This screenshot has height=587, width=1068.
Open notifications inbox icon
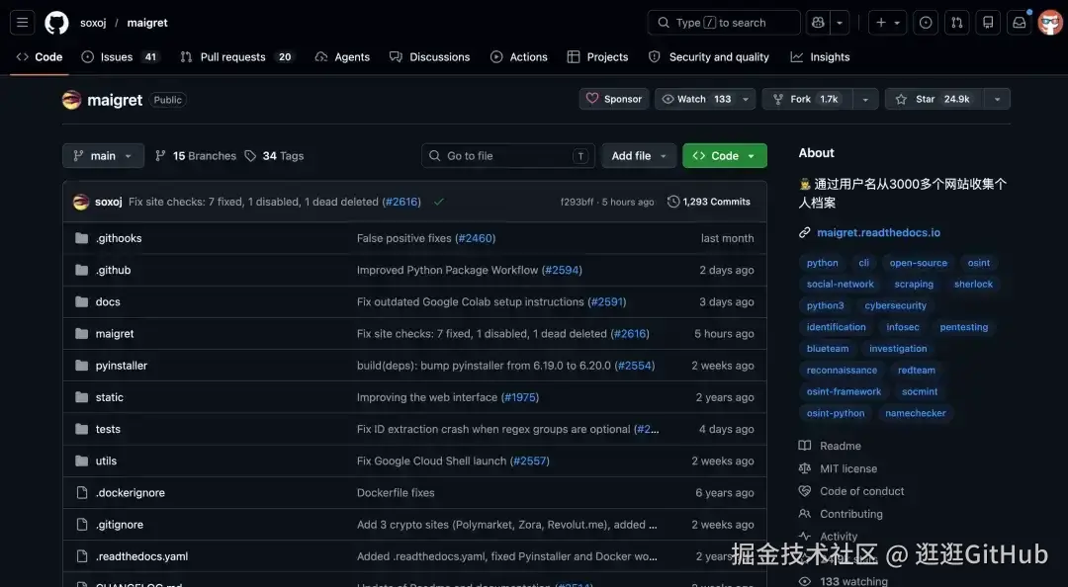pos(1019,23)
